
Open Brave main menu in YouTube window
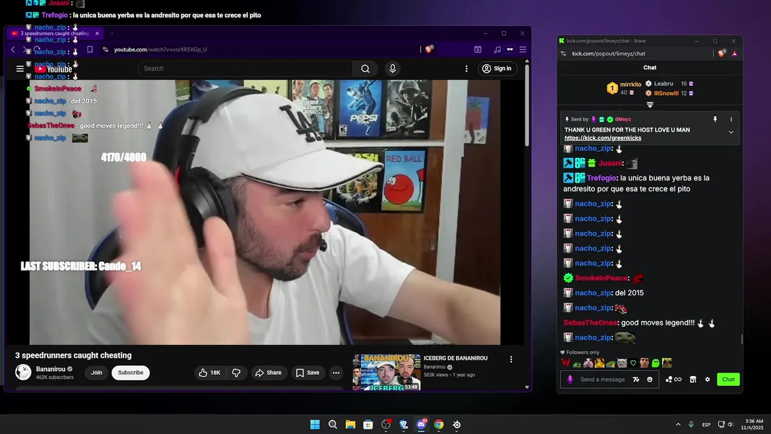pyautogui.click(x=523, y=49)
